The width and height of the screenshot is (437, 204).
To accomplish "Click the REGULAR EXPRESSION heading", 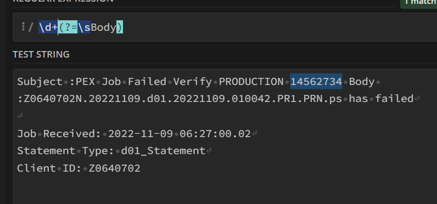I will coord(63,1).
